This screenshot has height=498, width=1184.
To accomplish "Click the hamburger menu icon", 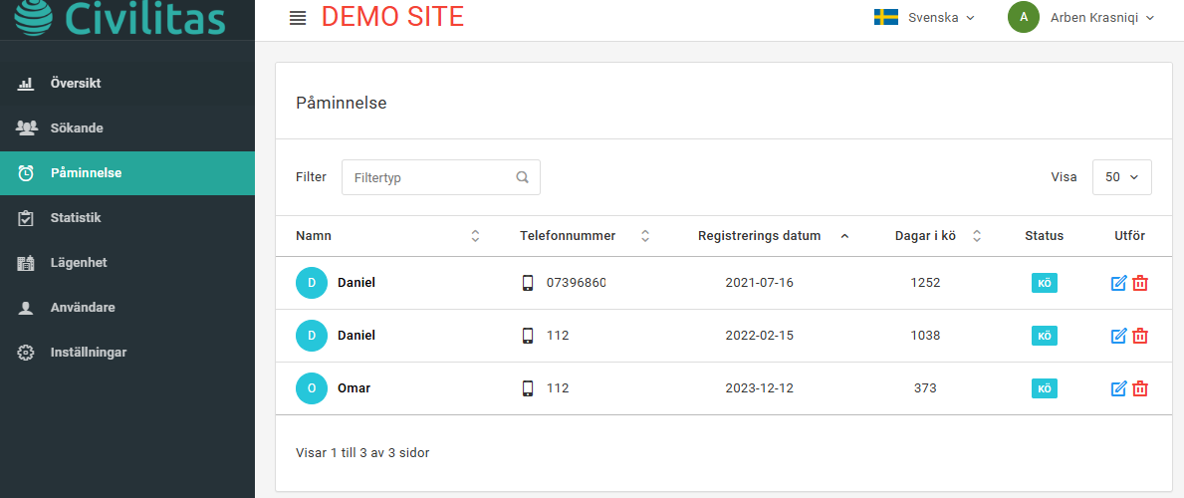I will point(297,18).
